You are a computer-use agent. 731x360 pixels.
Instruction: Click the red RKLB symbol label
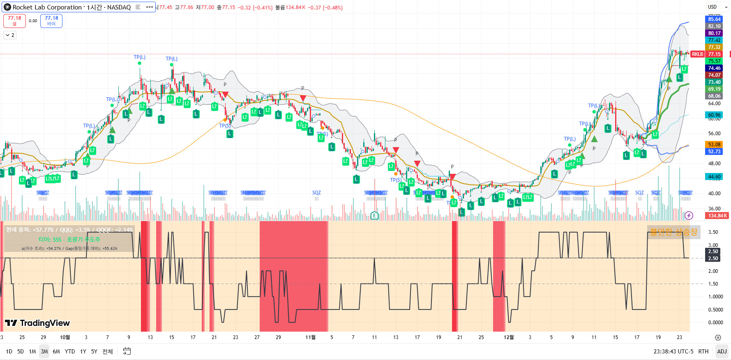(698, 54)
